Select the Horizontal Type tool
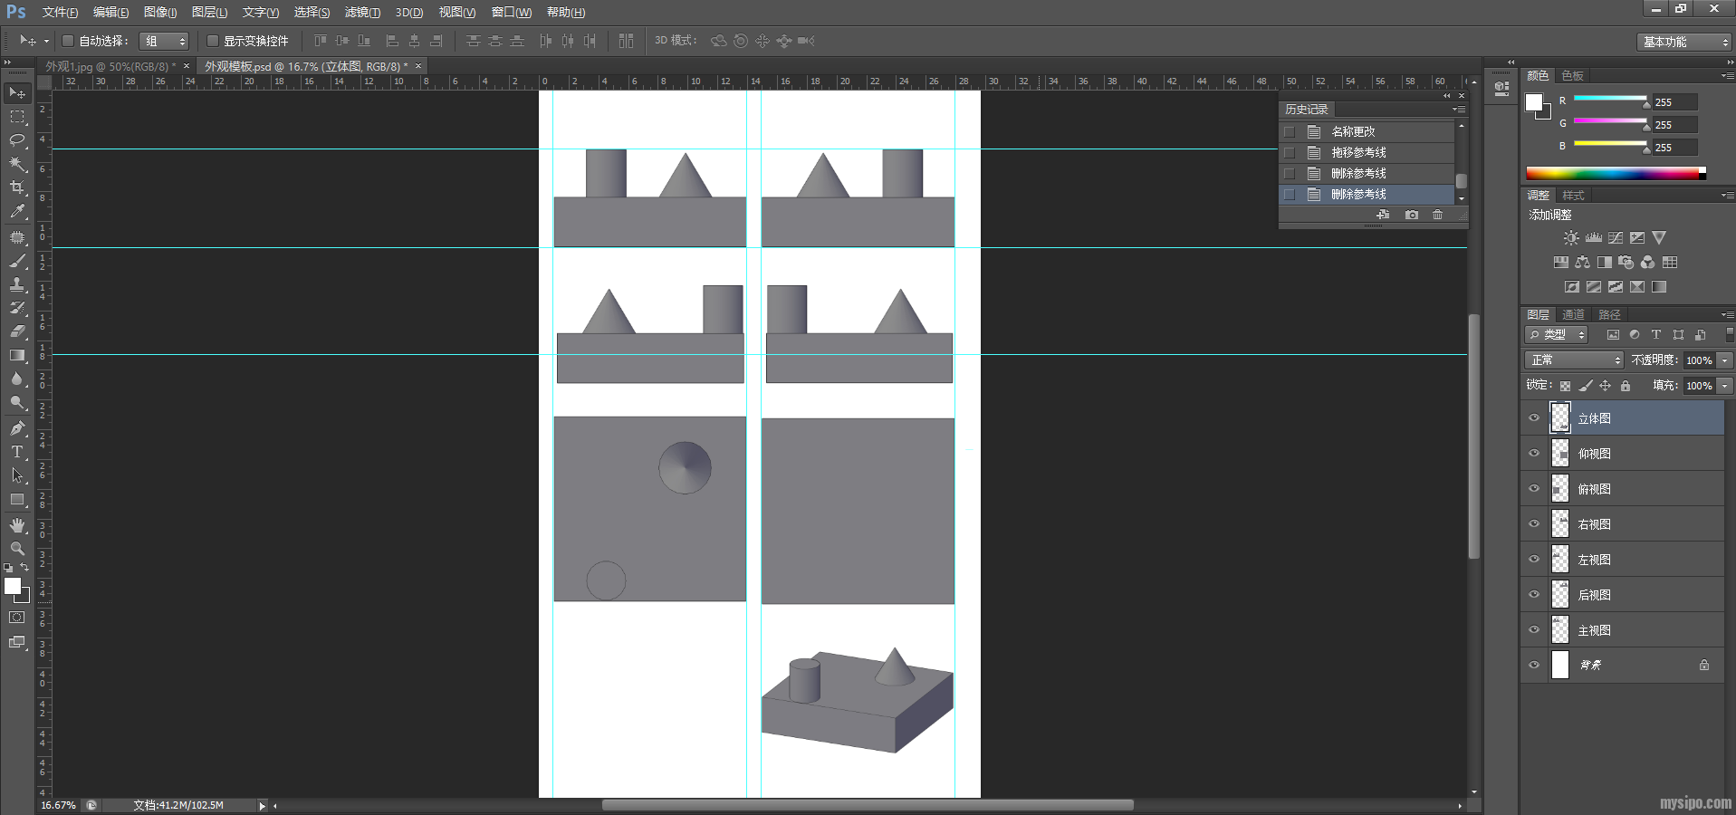1736x815 pixels. [x=17, y=452]
